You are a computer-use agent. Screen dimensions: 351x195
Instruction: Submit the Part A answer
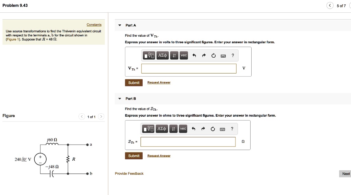tap(134, 83)
